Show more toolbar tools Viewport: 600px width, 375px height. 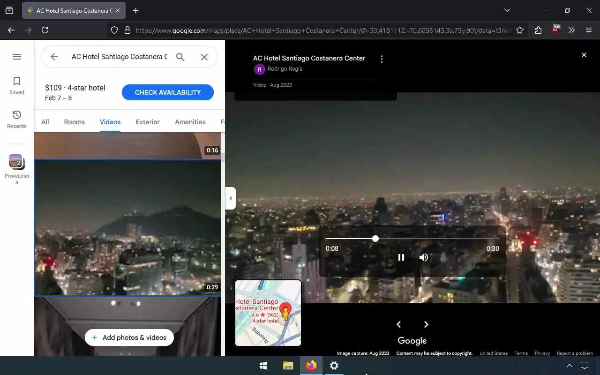(571, 30)
